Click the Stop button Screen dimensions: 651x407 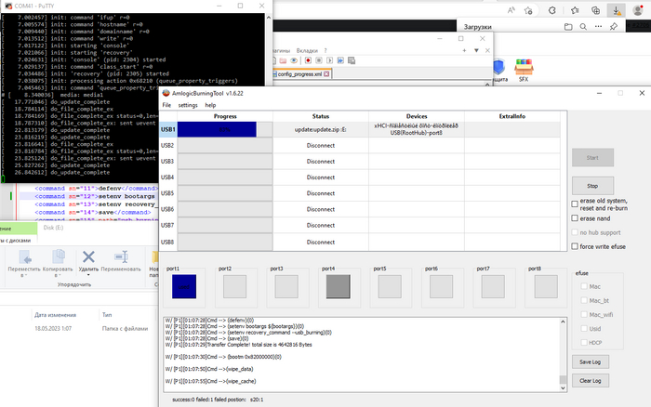(x=592, y=186)
